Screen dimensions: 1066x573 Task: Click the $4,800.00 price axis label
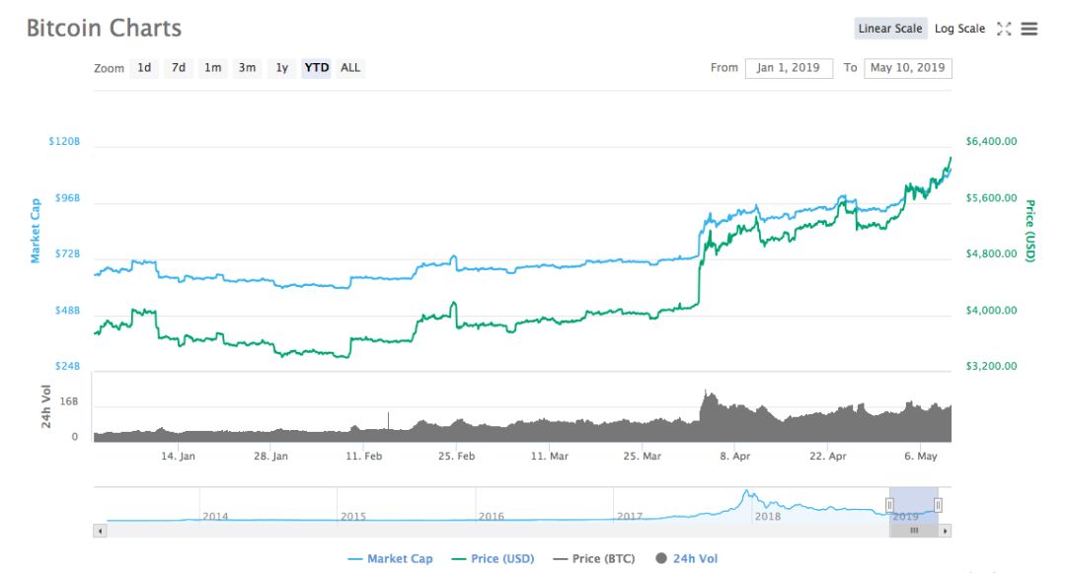click(x=991, y=253)
